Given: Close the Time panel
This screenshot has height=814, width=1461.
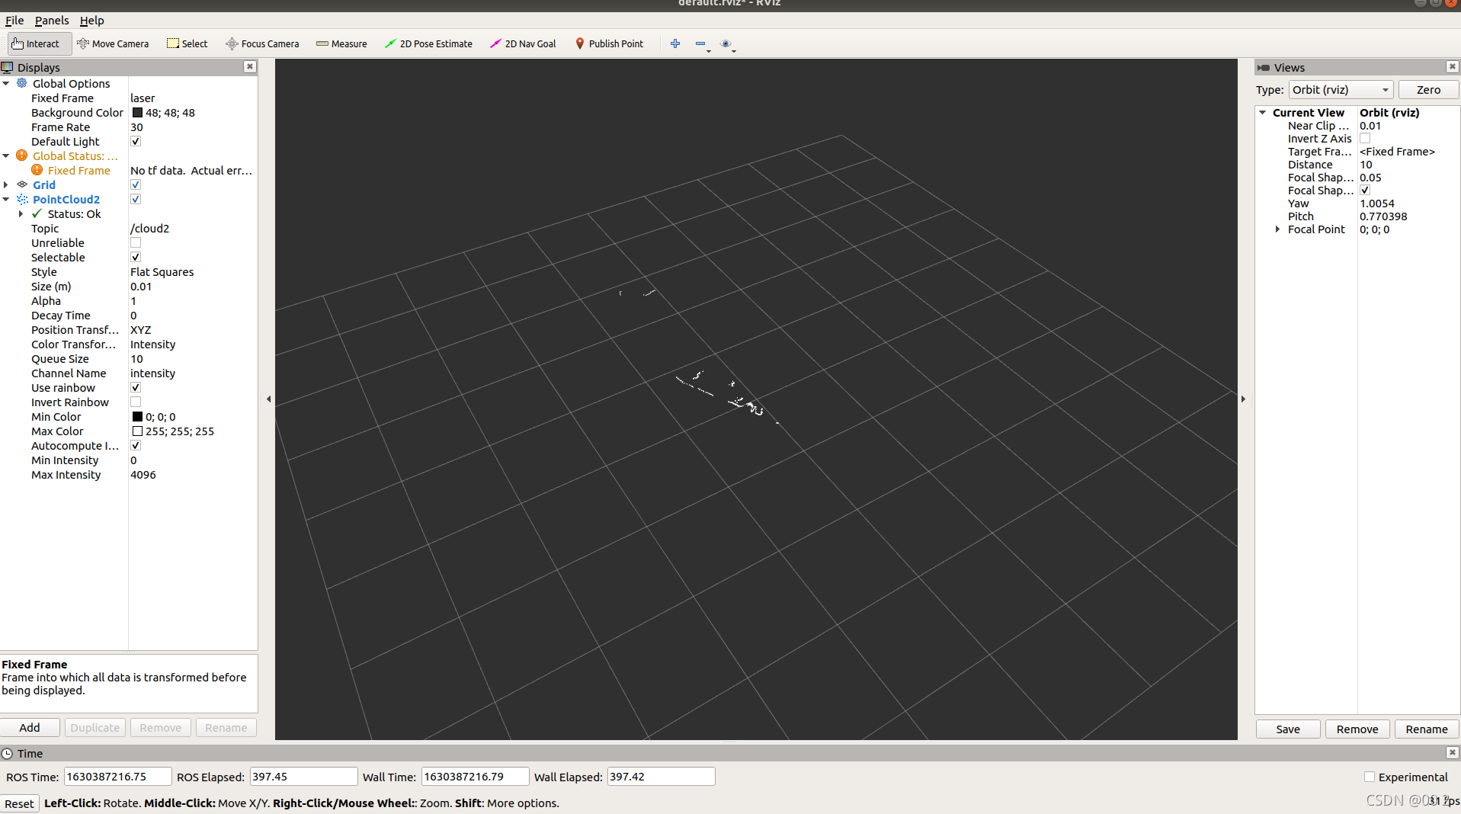Looking at the screenshot, I should (x=1452, y=753).
